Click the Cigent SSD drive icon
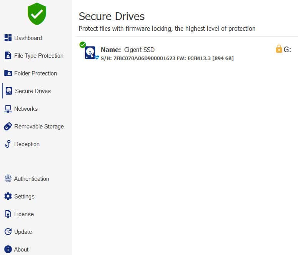 click(x=90, y=53)
